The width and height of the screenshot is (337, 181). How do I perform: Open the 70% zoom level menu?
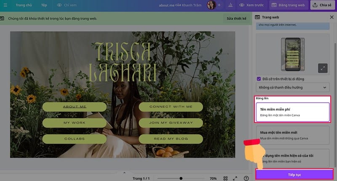213,178
